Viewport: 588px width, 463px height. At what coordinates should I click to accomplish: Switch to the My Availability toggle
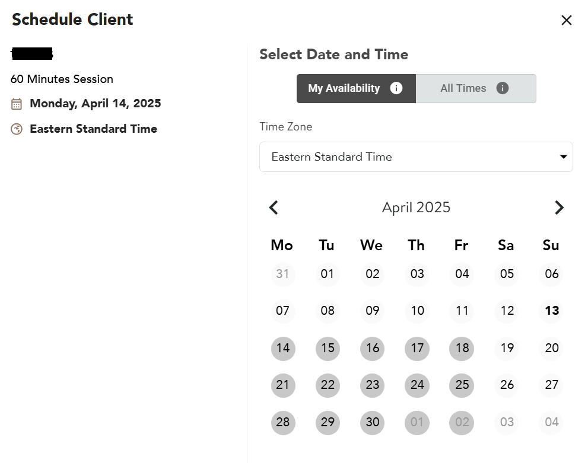(344, 88)
